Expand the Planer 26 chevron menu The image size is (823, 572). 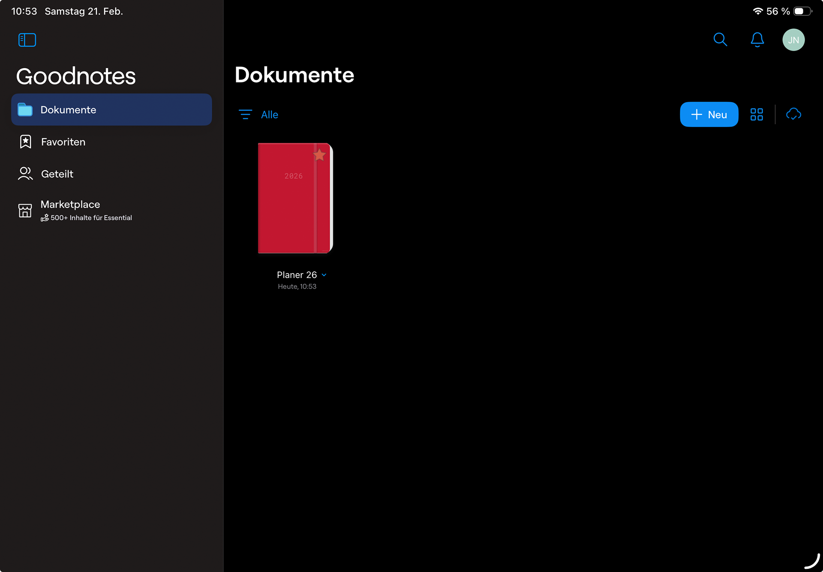[324, 275]
